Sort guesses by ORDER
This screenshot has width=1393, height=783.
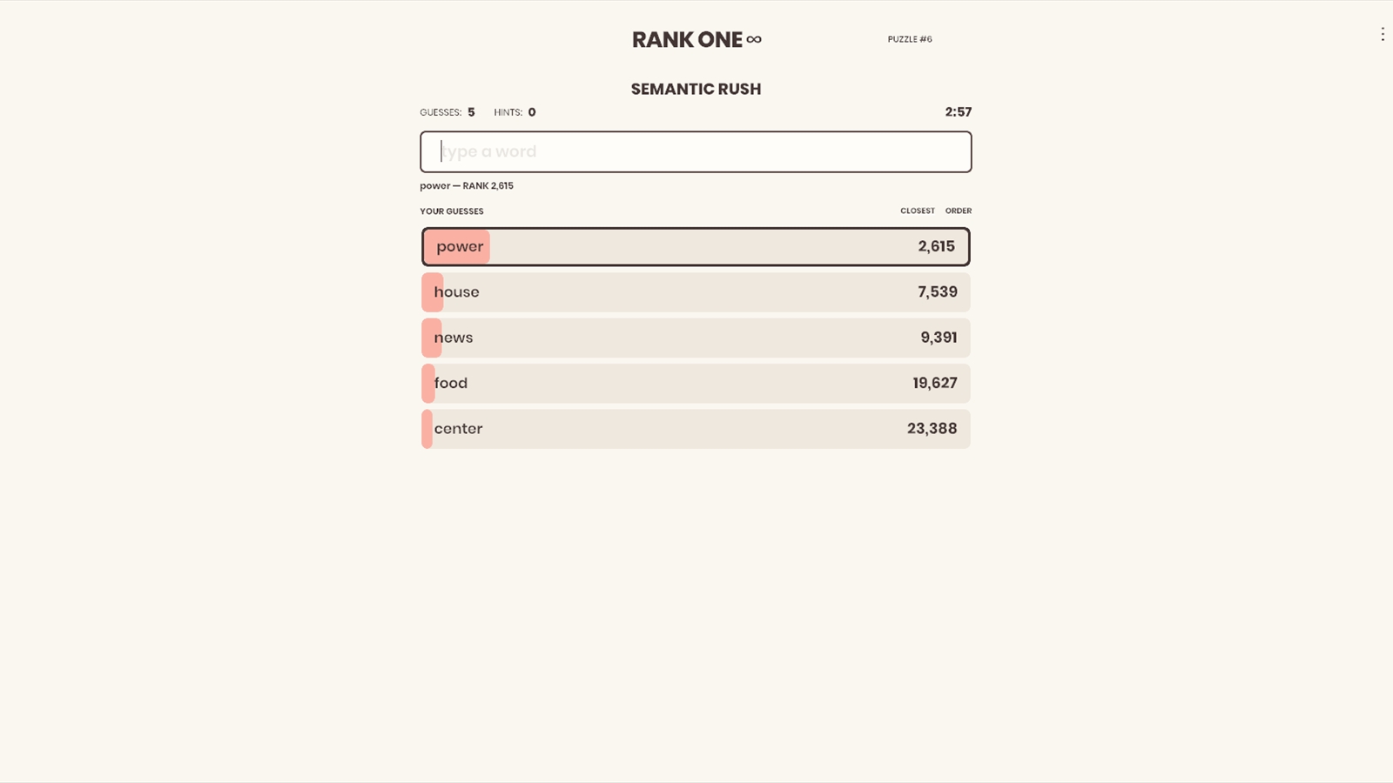point(959,211)
